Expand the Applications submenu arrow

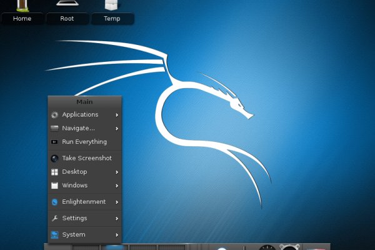117,115
